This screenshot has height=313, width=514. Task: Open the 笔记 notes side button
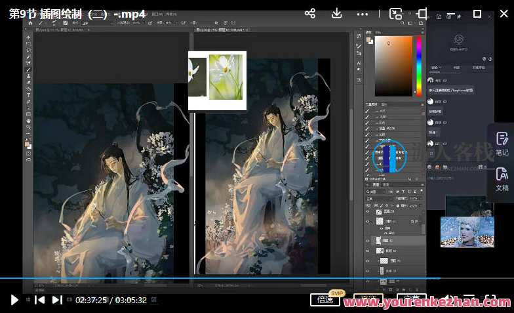[502, 144]
